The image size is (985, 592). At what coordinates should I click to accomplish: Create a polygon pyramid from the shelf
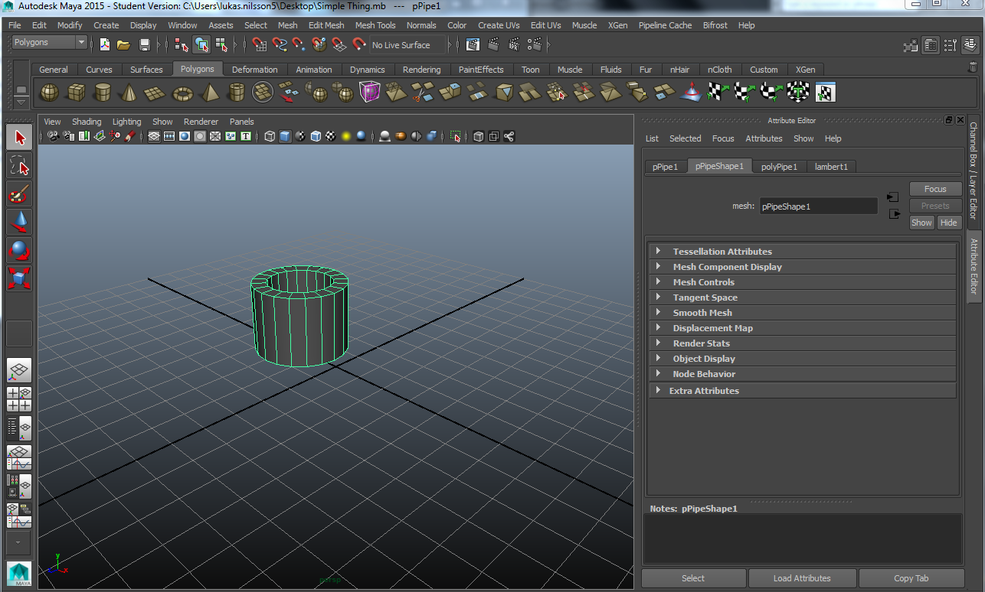209,93
